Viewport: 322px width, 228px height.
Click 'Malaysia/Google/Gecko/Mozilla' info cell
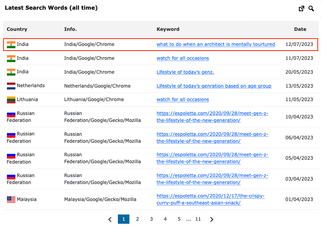click(100, 199)
